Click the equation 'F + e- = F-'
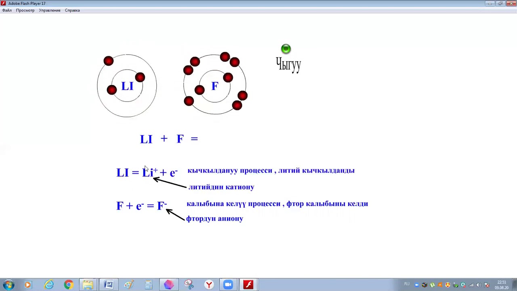The width and height of the screenshot is (517, 291). click(x=142, y=205)
